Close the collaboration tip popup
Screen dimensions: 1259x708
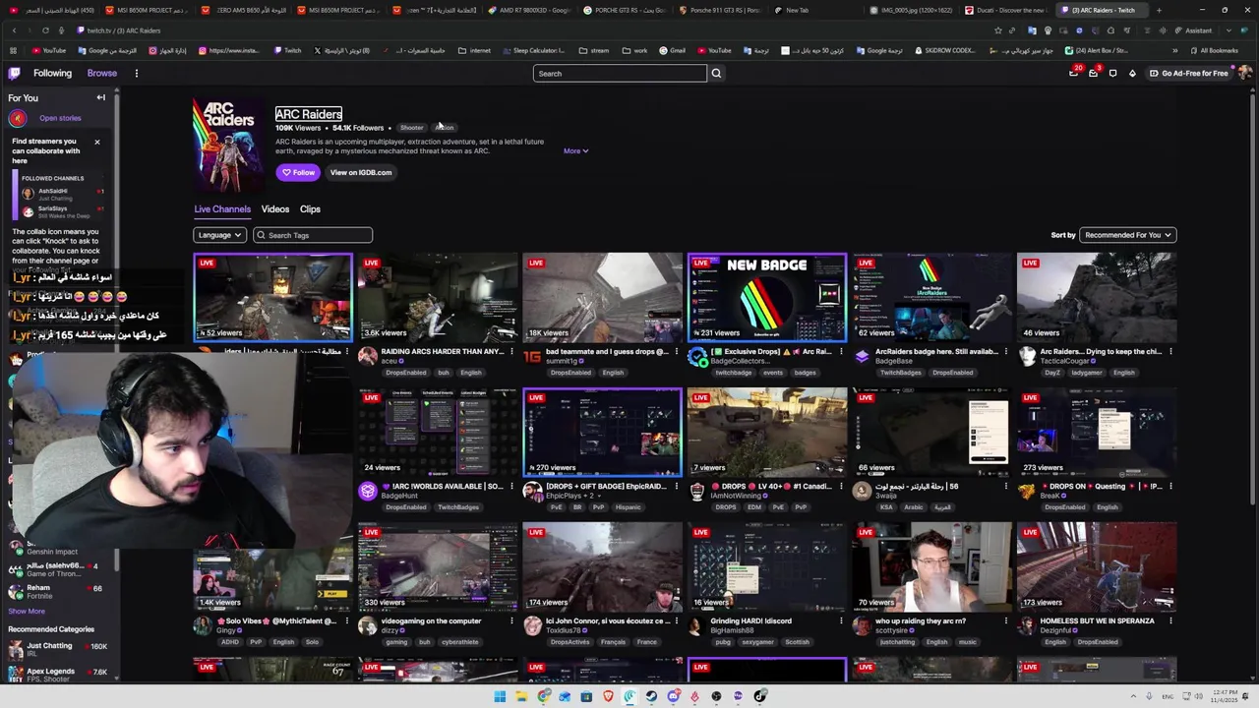coord(96,142)
